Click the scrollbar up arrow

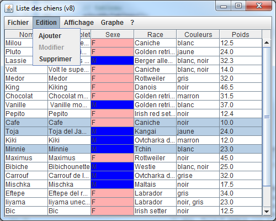pos(267,43)
